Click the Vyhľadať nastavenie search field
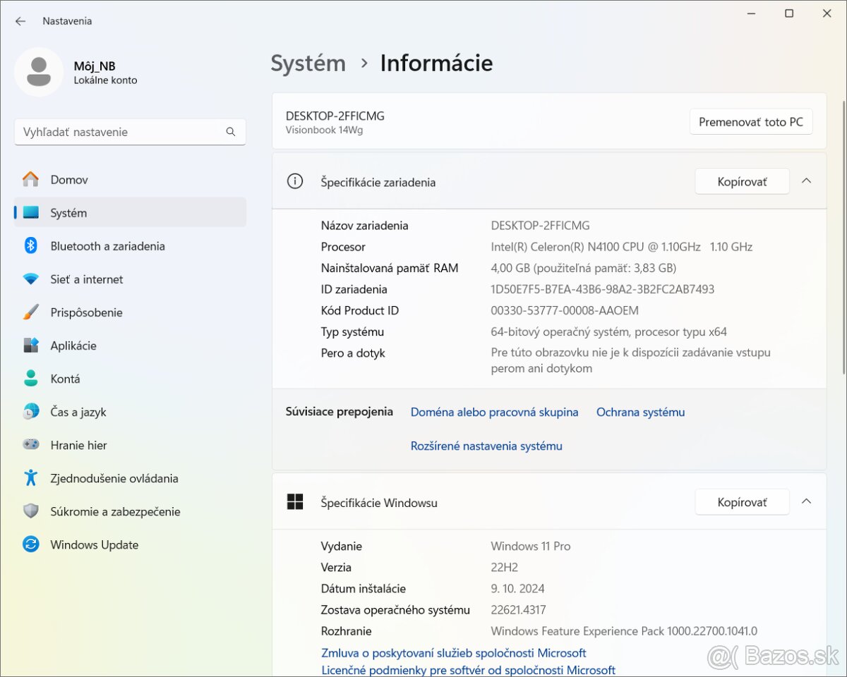The height and width of the screenshot is (677, 847). tap(120, 132)
